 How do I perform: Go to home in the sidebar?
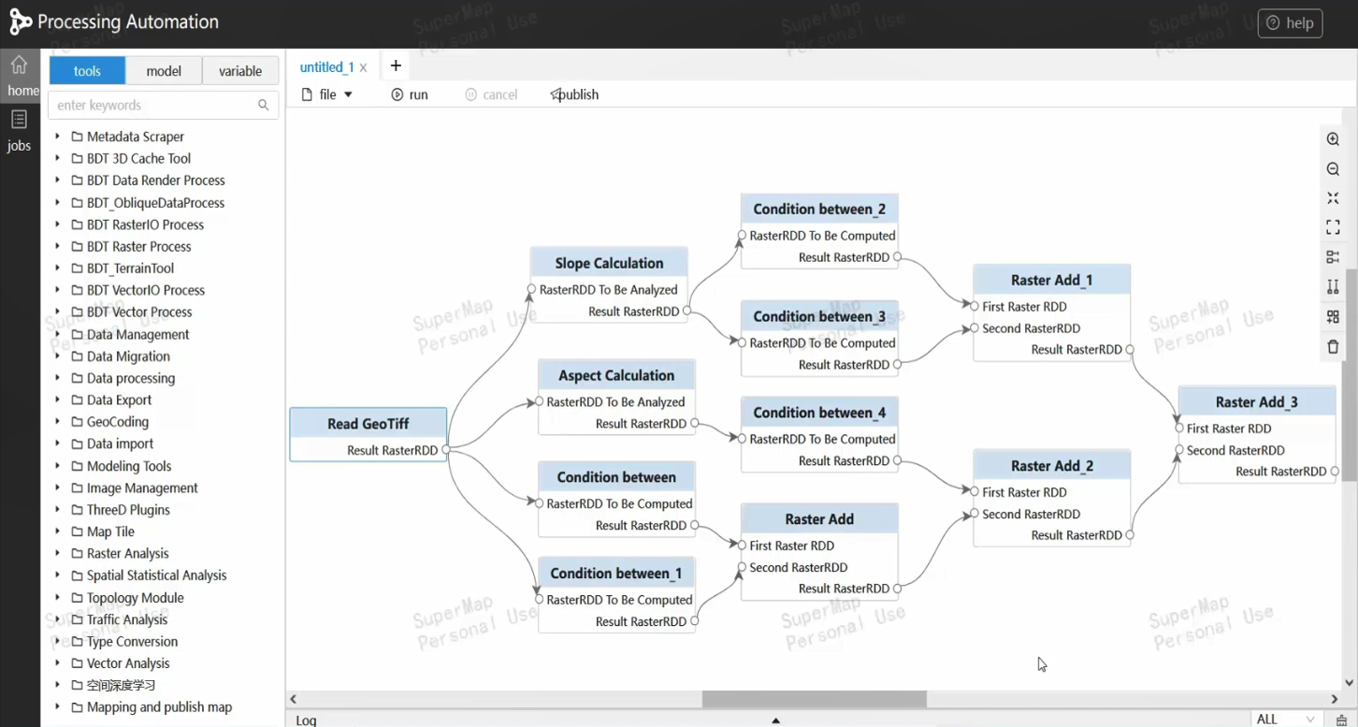(x=20, y=75)
